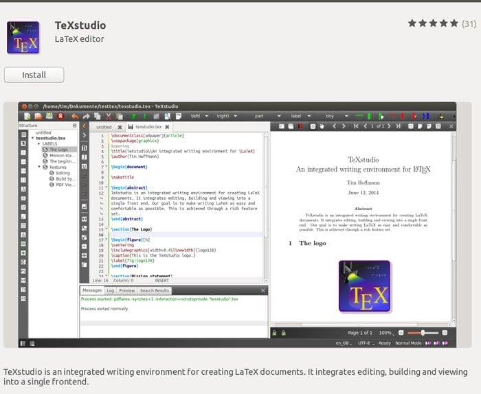Click the open file folder icon

(38, 116)
